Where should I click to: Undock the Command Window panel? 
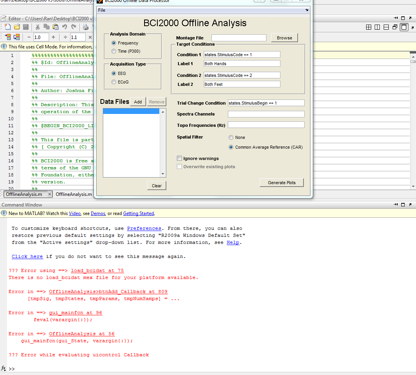[x=410, y=204]
